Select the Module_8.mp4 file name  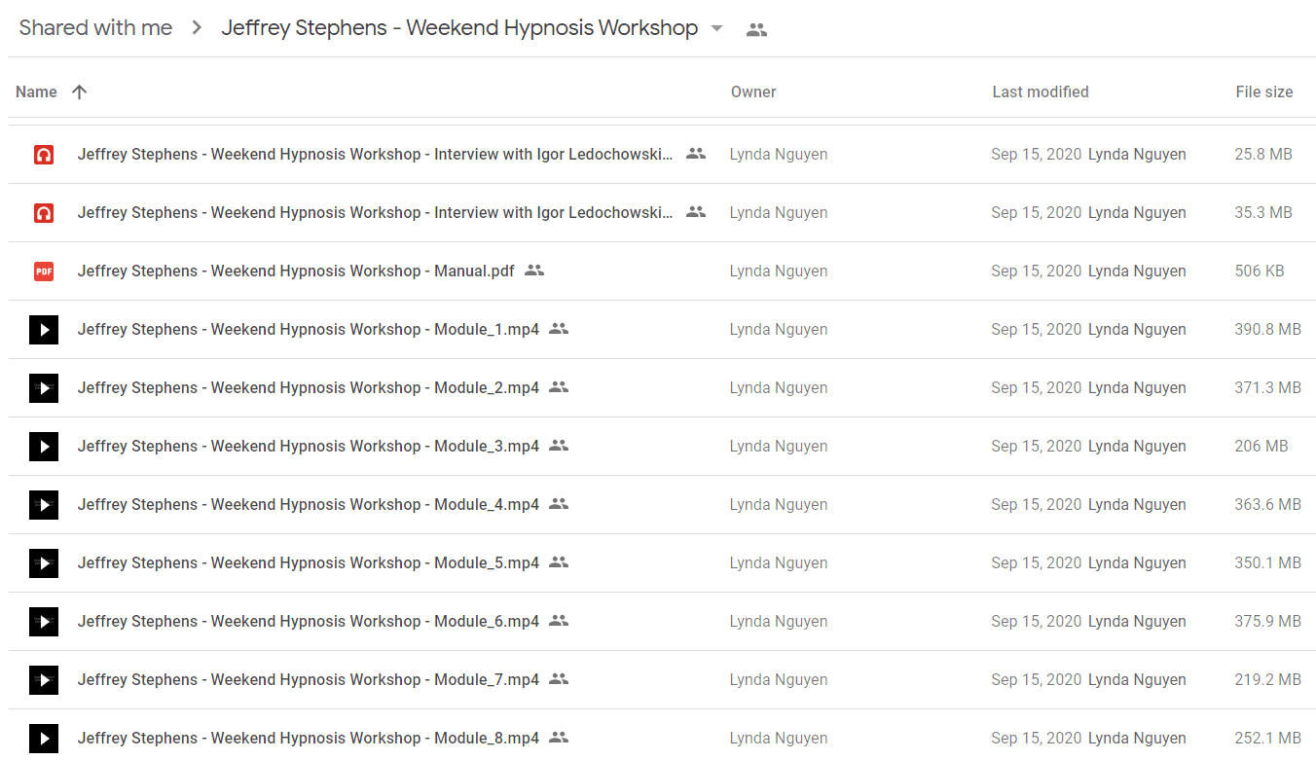(x=309, y=739)
